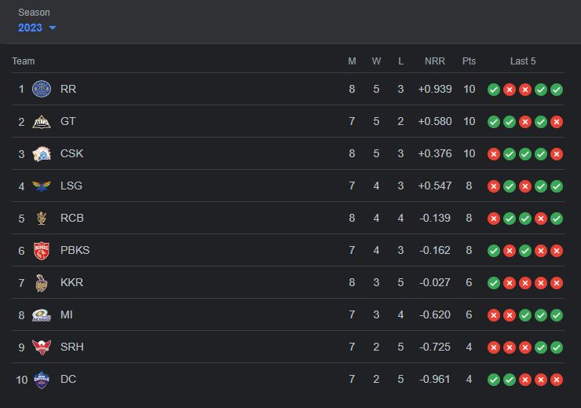The image size is (581, 408).
Task: Click the dropdown arrow beside 2023
Action: (x=53, y=28)
